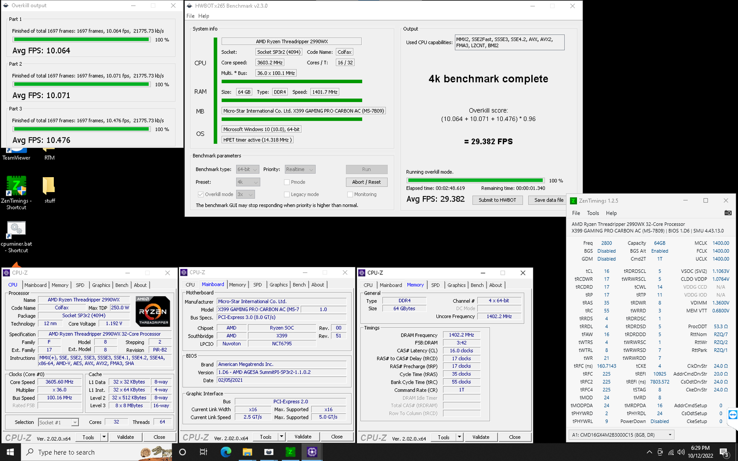Open the ZenTimings Tools menu
The height and width of the screenshot is (461, 738).
[593, 213]
